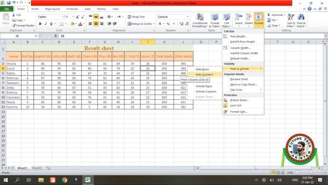Switch to the View tab
Screen dimensions: 328x185
[115, 9]
